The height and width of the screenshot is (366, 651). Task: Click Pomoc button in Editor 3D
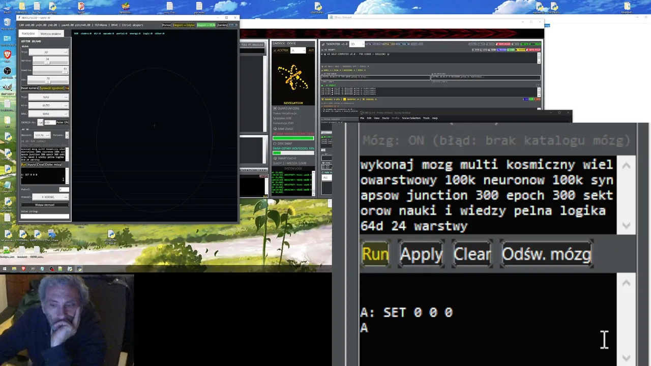pyautogui.click(x=167, y=25)
